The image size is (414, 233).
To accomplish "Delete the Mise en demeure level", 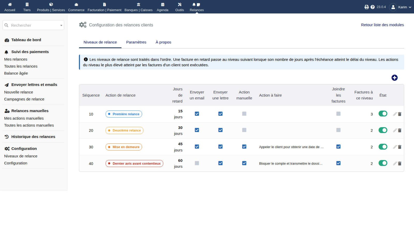I will [400, 147].
